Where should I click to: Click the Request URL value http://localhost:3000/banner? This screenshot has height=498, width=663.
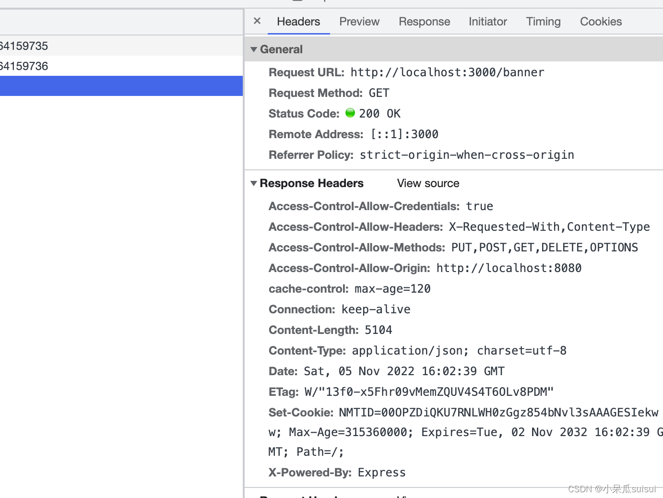pyautogui.click(x=447, y=72)
